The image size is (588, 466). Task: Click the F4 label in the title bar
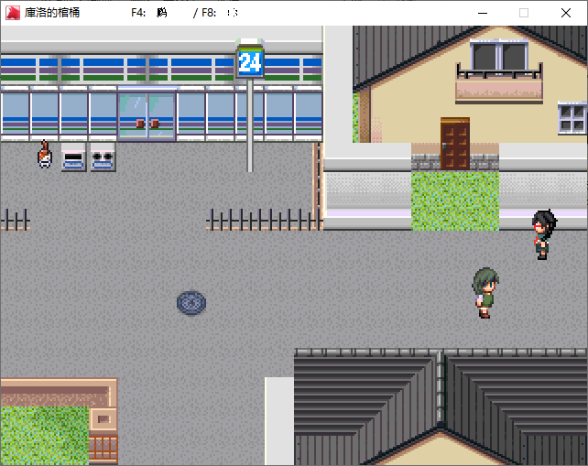(x=139, y=13)
